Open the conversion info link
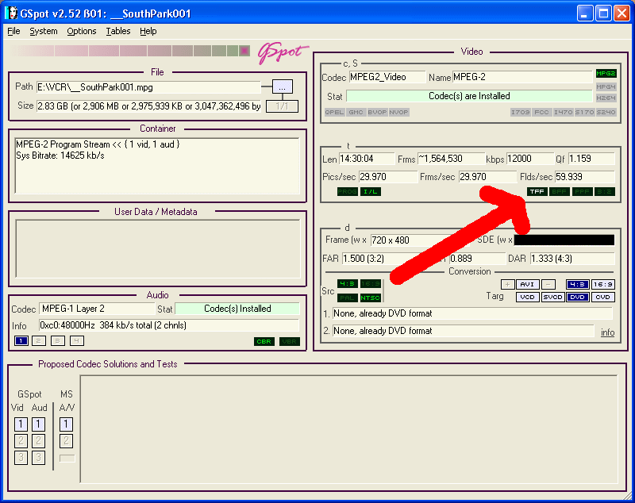 [x=607, y=332]
